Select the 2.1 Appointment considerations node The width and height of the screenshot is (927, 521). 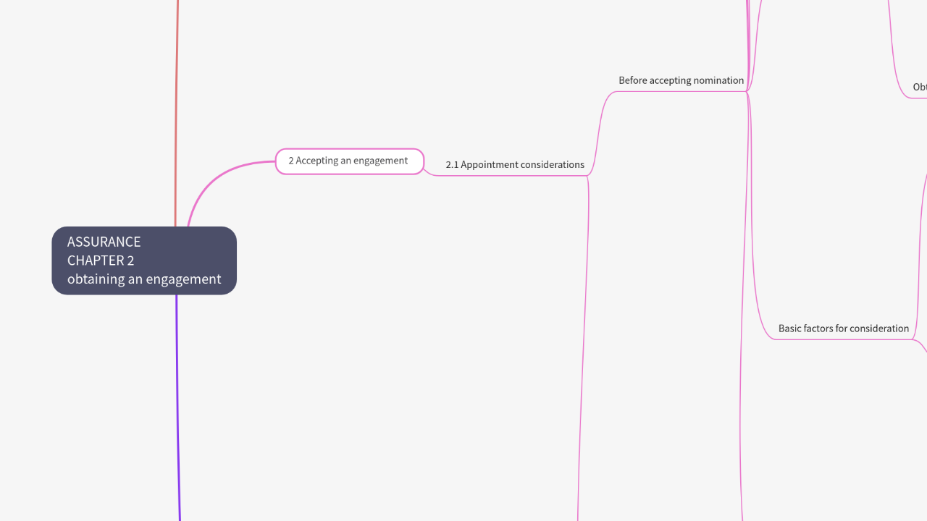point(515,164)
